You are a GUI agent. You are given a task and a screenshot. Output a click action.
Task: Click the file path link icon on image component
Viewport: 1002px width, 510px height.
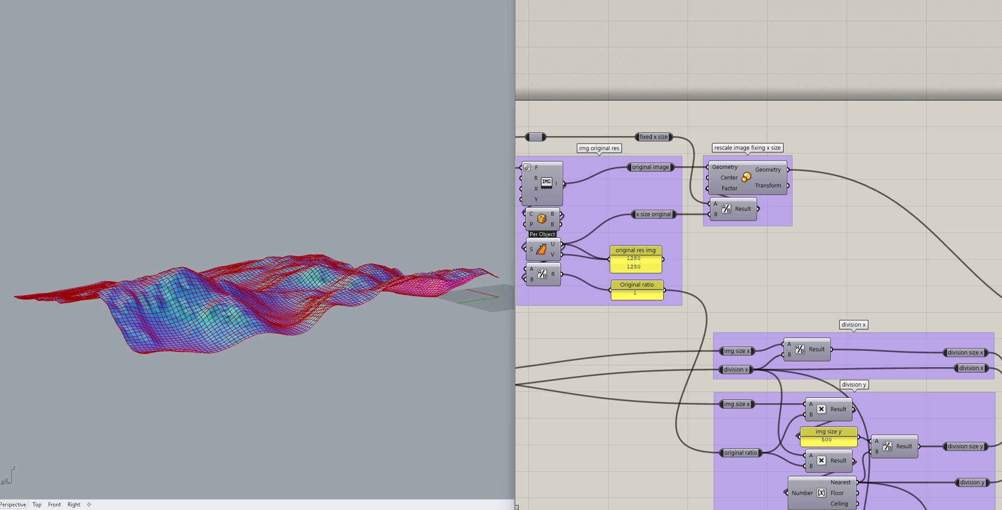(x=527, y=167)
